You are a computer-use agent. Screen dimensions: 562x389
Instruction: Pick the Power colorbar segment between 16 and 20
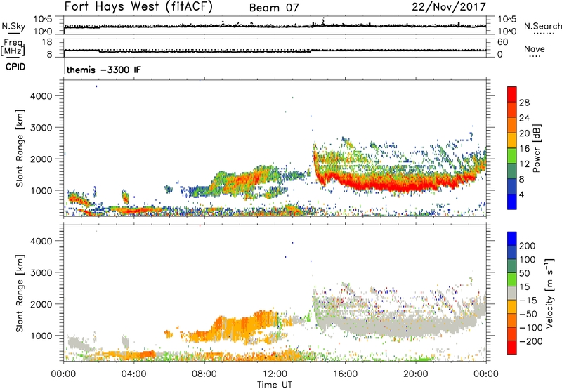pyautogui.click(x=512, y=140)
